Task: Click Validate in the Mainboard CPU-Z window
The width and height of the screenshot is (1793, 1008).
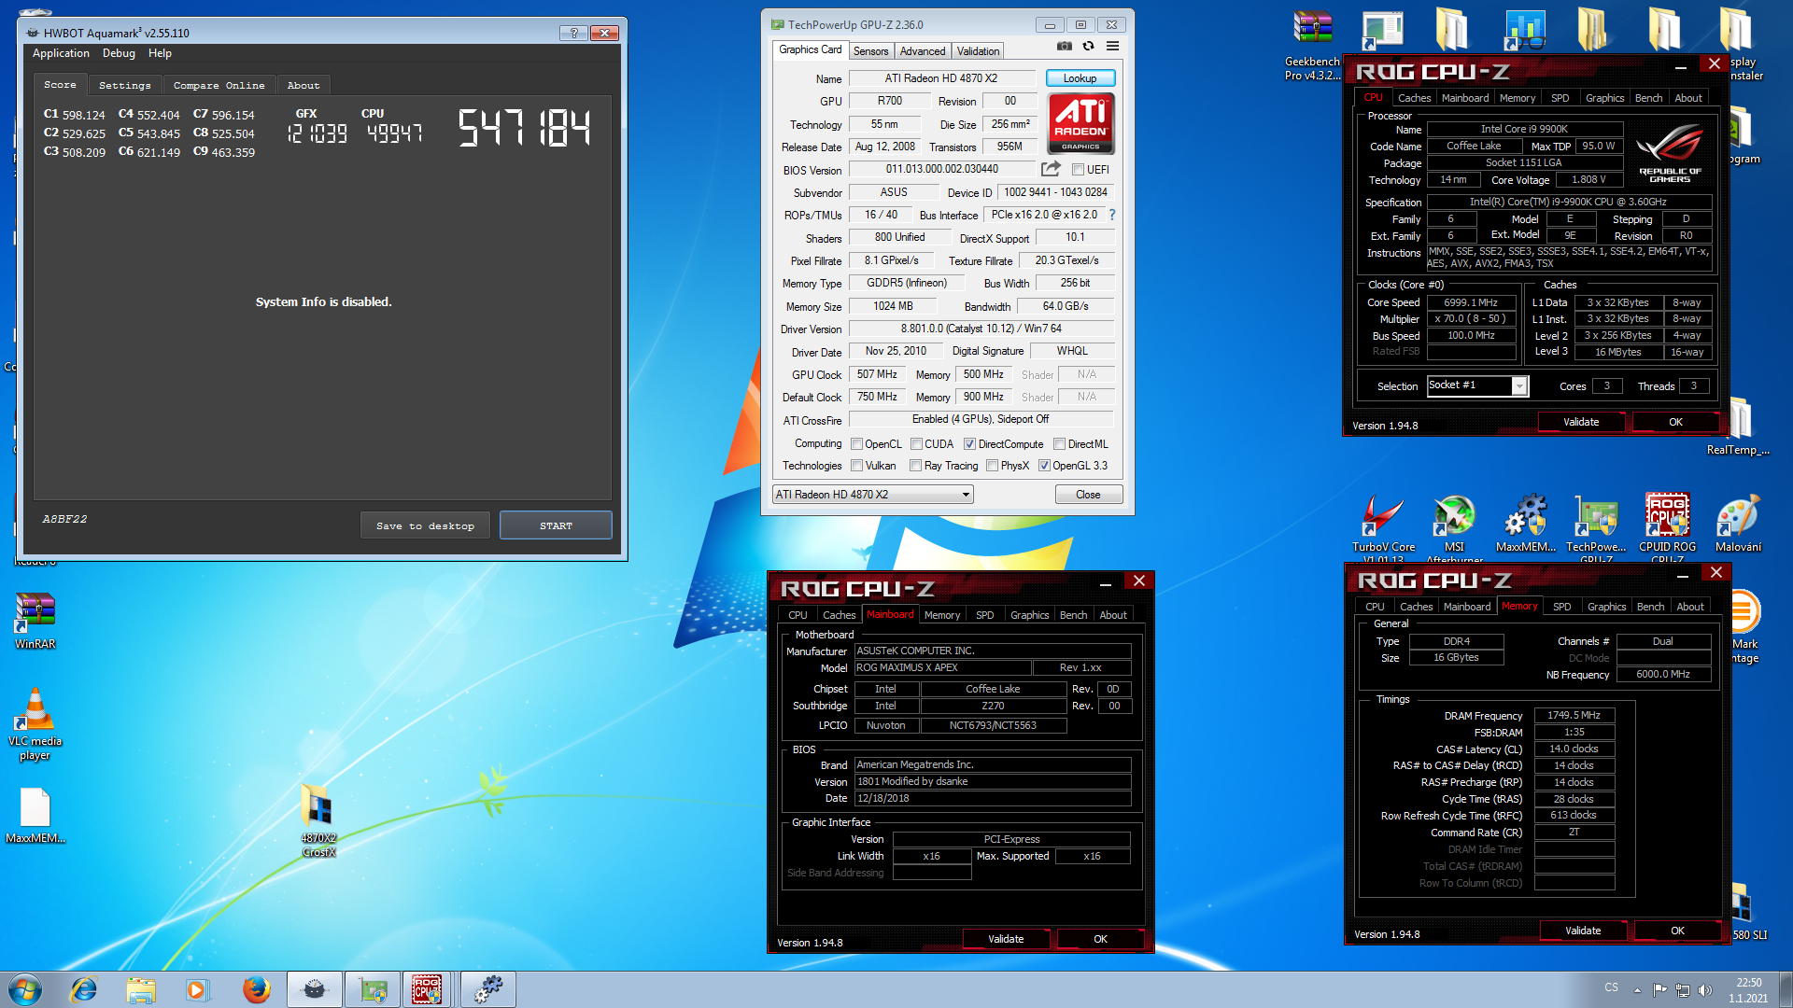Action: tap(1006, 939)
